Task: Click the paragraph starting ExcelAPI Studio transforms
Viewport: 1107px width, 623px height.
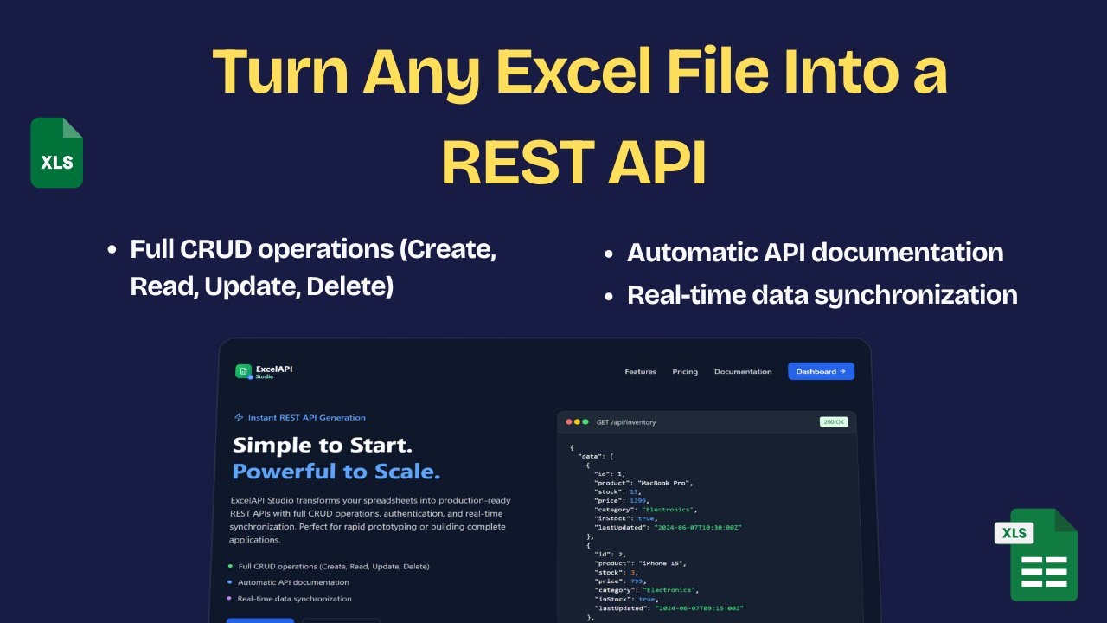Action: 370,520
